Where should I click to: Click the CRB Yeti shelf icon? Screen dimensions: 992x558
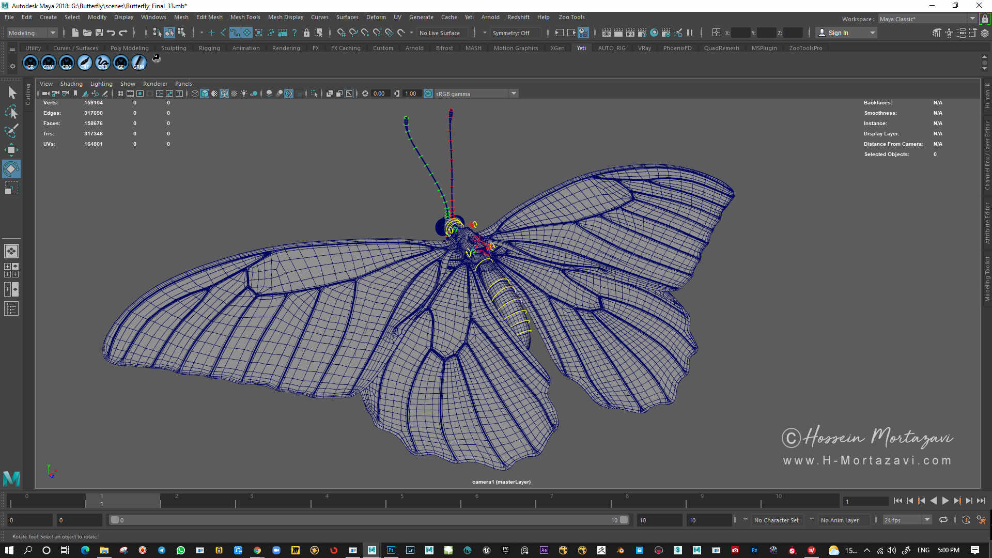103,63
